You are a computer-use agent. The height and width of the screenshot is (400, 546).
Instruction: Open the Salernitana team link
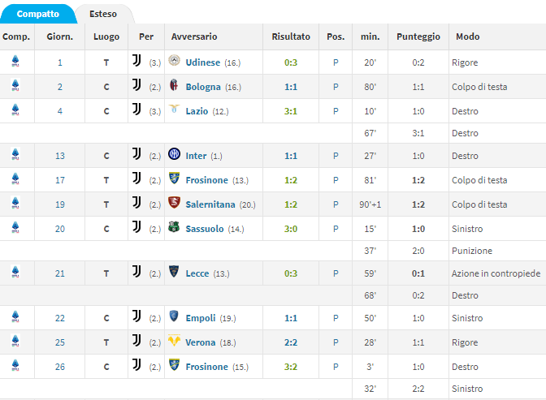[x=210, y=204]
